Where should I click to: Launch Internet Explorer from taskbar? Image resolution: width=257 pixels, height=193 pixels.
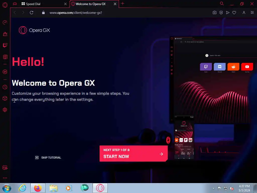[22, 188]
